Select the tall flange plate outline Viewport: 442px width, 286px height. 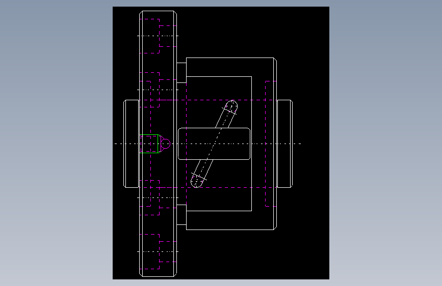158,144
